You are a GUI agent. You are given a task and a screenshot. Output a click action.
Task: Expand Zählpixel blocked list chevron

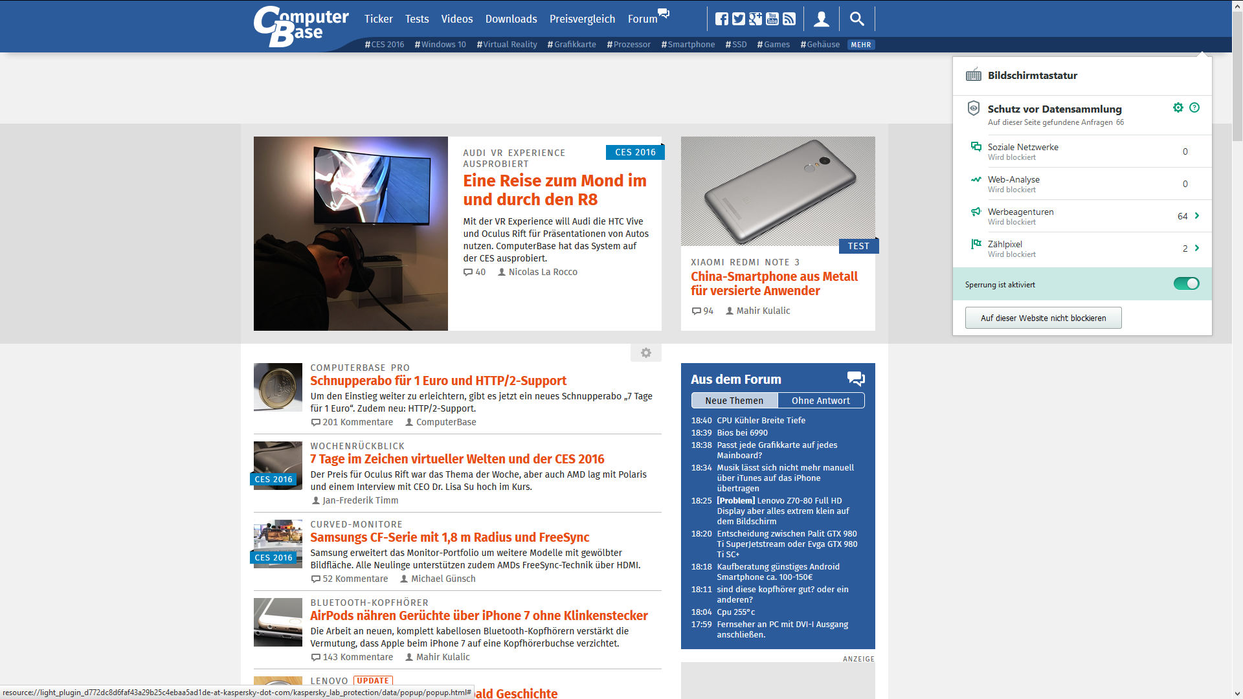click(x=1196, y=248)
